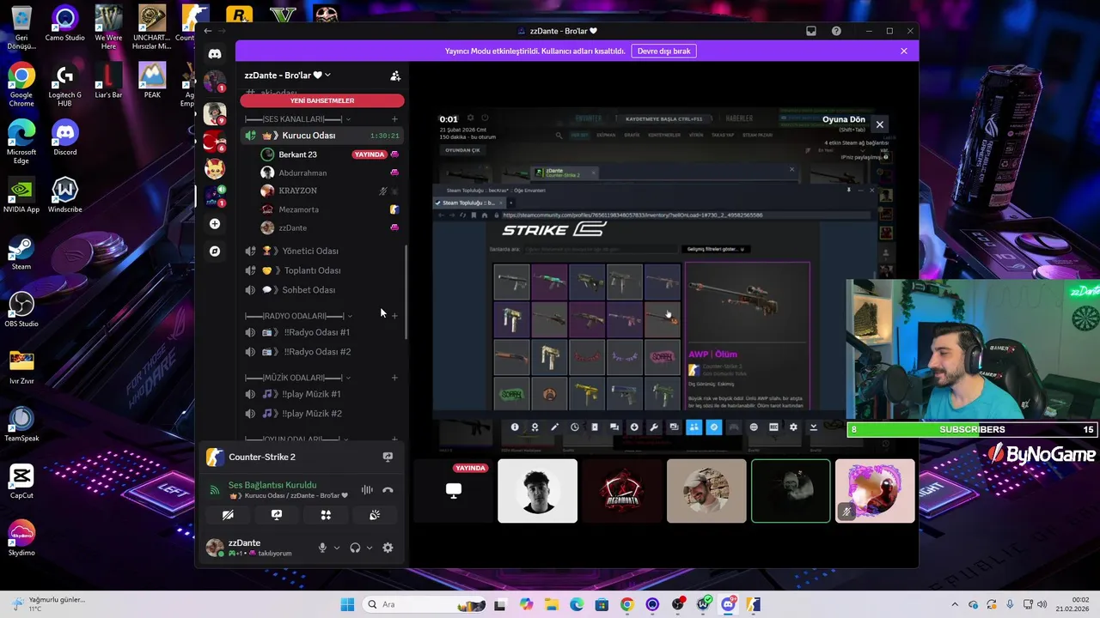Open the Discord inbox icon in title bar
This screenshot has height=618, width=1100.
click(x=811, y=31)
